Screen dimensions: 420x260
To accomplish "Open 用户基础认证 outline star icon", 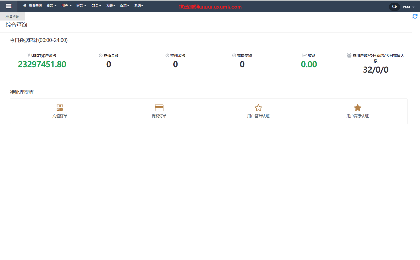I will [x=258, y=108].
